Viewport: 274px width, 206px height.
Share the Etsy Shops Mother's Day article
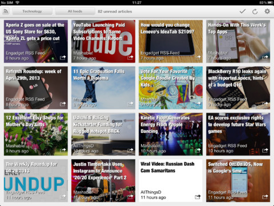(x=63, y=150)
